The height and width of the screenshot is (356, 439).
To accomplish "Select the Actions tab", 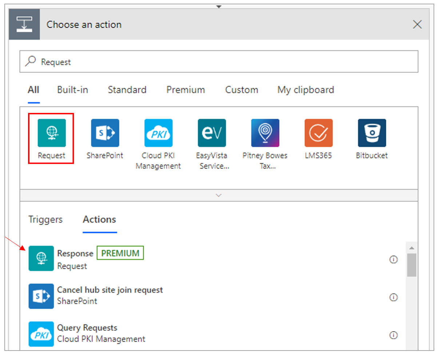I will [x=100, y=220].
